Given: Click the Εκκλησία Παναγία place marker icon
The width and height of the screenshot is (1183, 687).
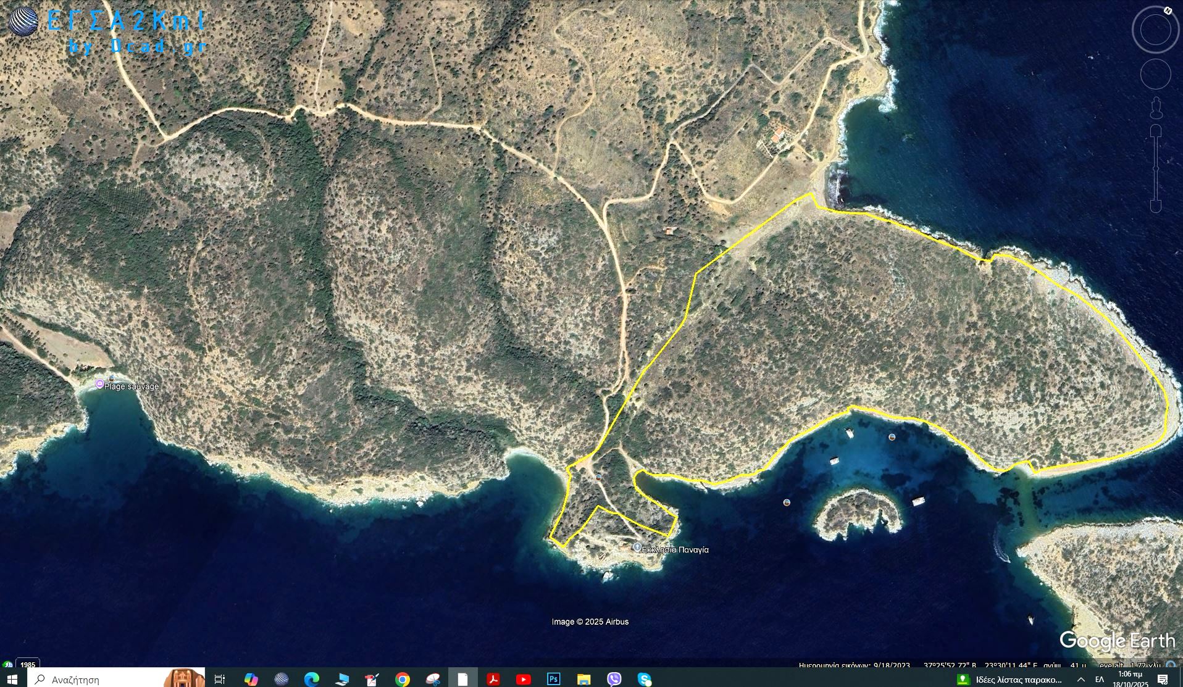Looking at the screenshot, I should (637, 548).
